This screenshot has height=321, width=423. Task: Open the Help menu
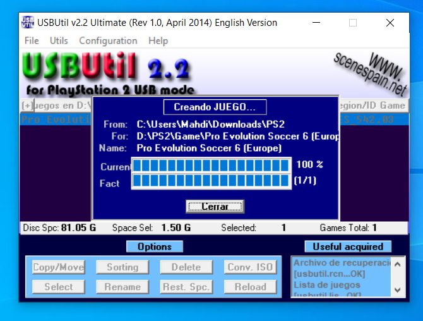coord(158,41)
